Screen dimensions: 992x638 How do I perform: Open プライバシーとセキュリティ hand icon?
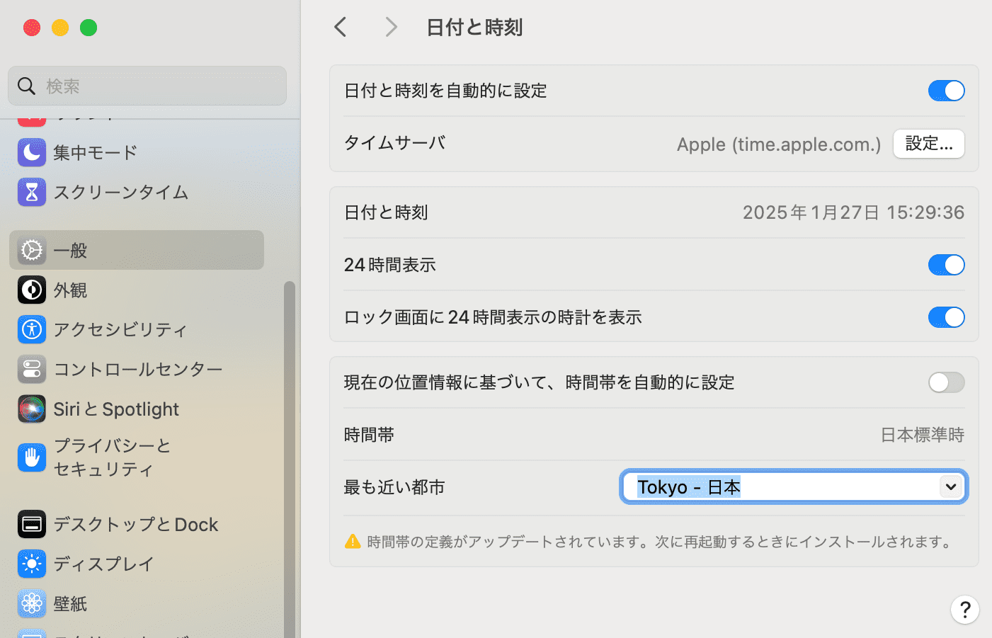click(x=32, y=457)
